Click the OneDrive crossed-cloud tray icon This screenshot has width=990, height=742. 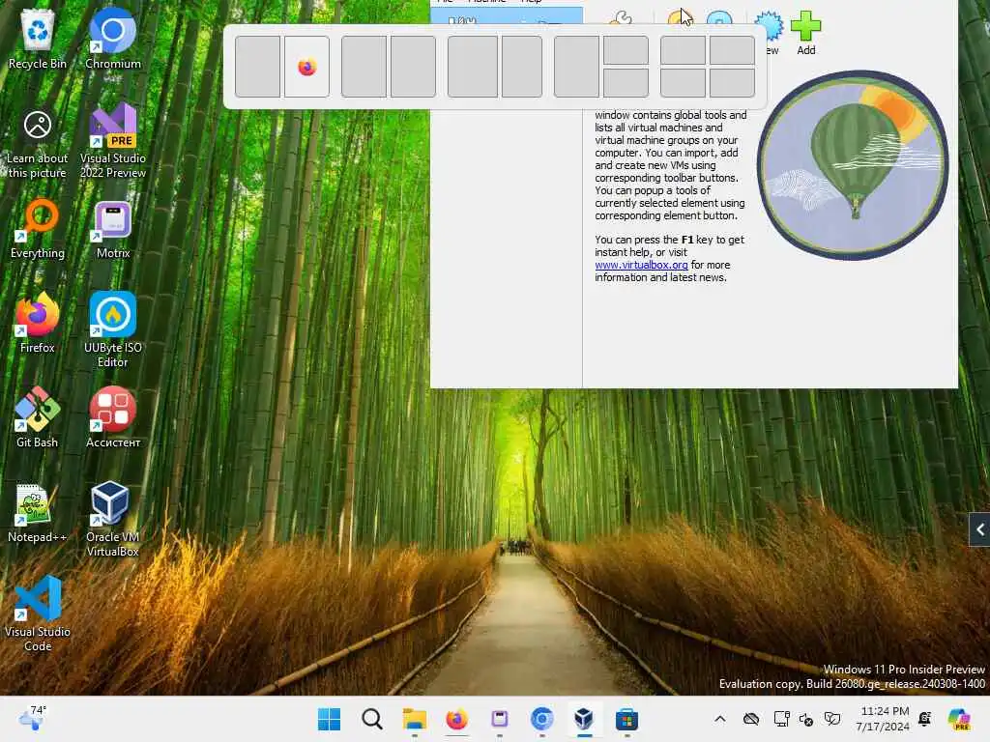pos(750,719)
